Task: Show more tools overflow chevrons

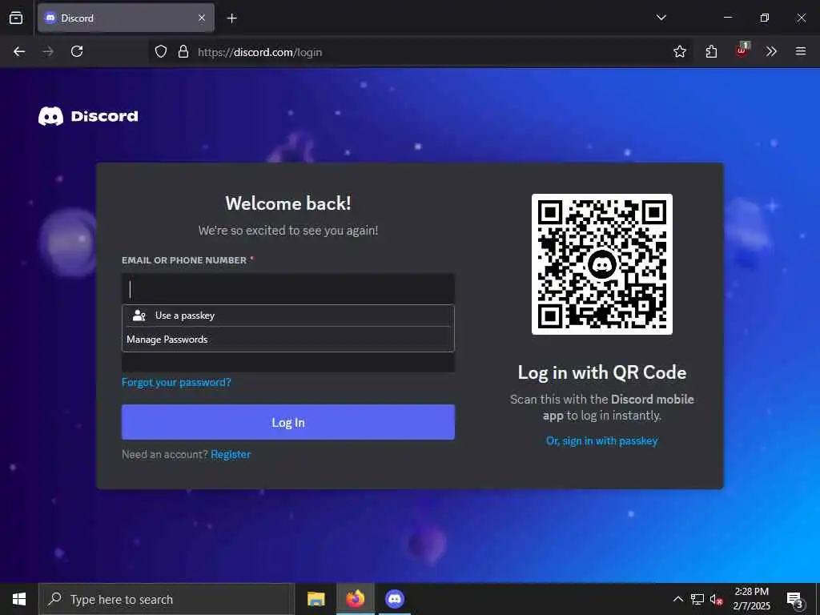Action: 771,51
